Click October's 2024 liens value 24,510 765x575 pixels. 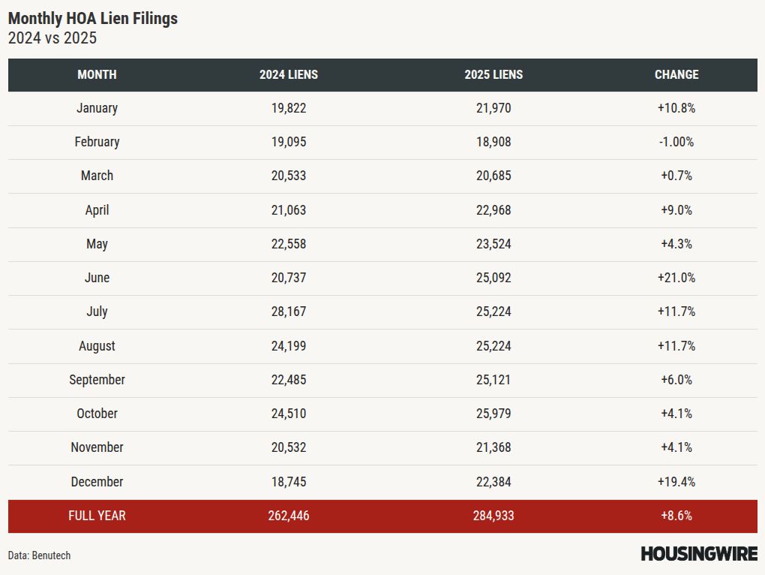pos(289,414)
